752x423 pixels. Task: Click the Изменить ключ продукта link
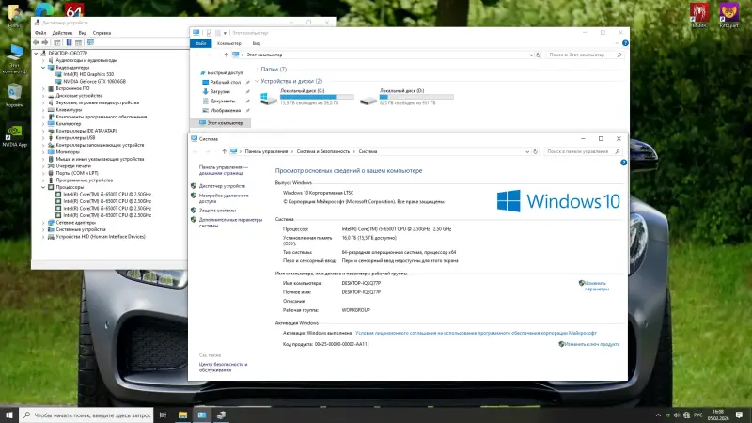tap(594, 344)
